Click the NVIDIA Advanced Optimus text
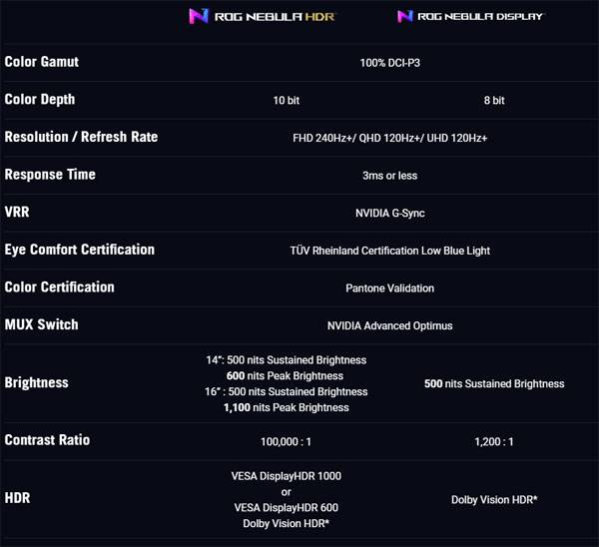The height and width of the screenshot is (547, 599). click(389, 325)
